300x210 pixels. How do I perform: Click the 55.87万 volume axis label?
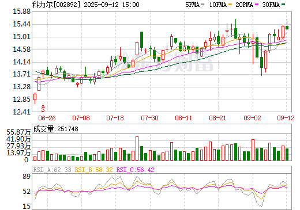pos(18,132)
